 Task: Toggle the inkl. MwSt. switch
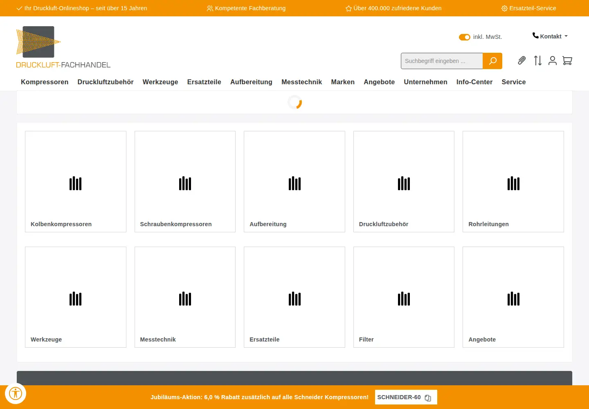coord(465,37)
